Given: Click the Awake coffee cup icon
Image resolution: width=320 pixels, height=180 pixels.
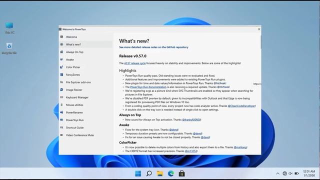Looking at the screenshot, I should coord(61,59).
